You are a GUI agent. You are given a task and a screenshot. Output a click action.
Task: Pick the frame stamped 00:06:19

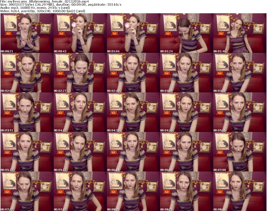coord(133,152)
